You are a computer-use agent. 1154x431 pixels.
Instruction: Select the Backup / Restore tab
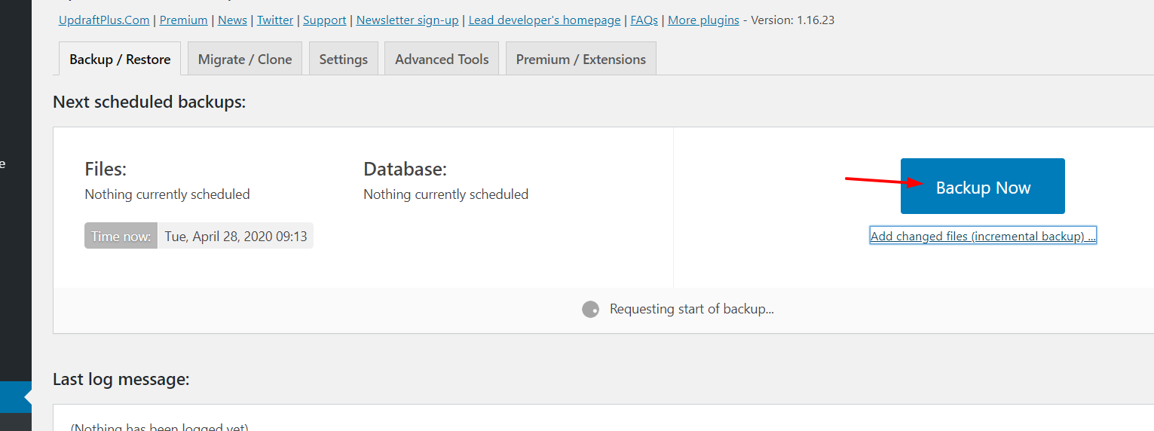[120, 59]
